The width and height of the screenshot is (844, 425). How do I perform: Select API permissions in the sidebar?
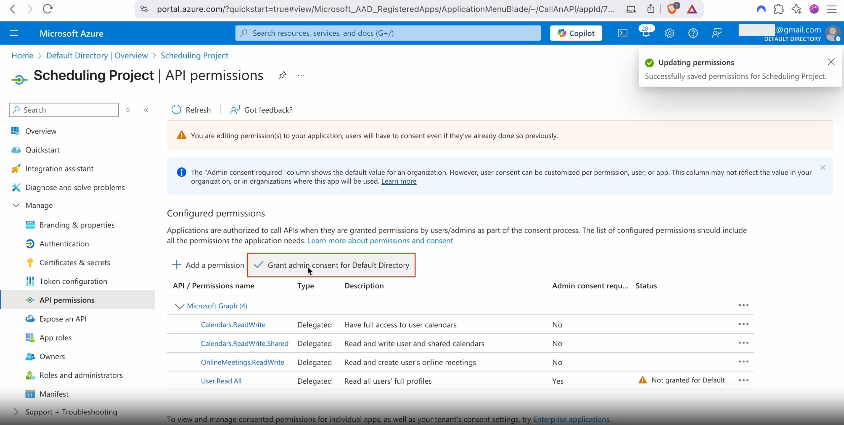pos(78,300)
